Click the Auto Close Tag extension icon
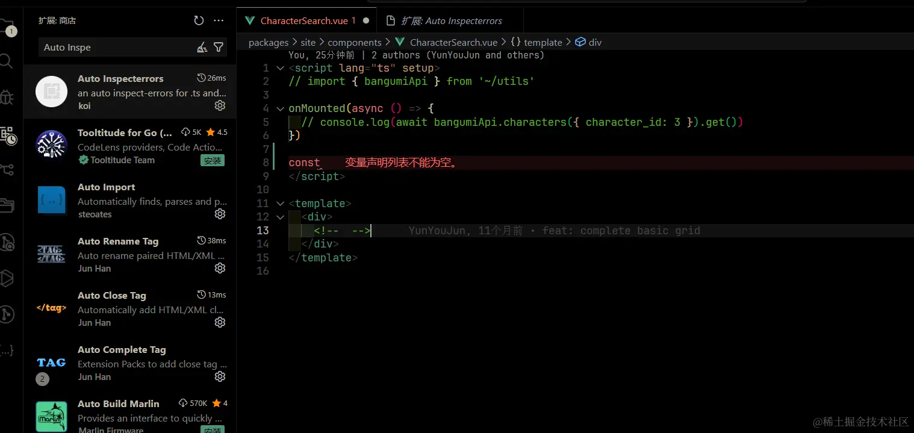914x433 pixels. [x=51, y=308]
